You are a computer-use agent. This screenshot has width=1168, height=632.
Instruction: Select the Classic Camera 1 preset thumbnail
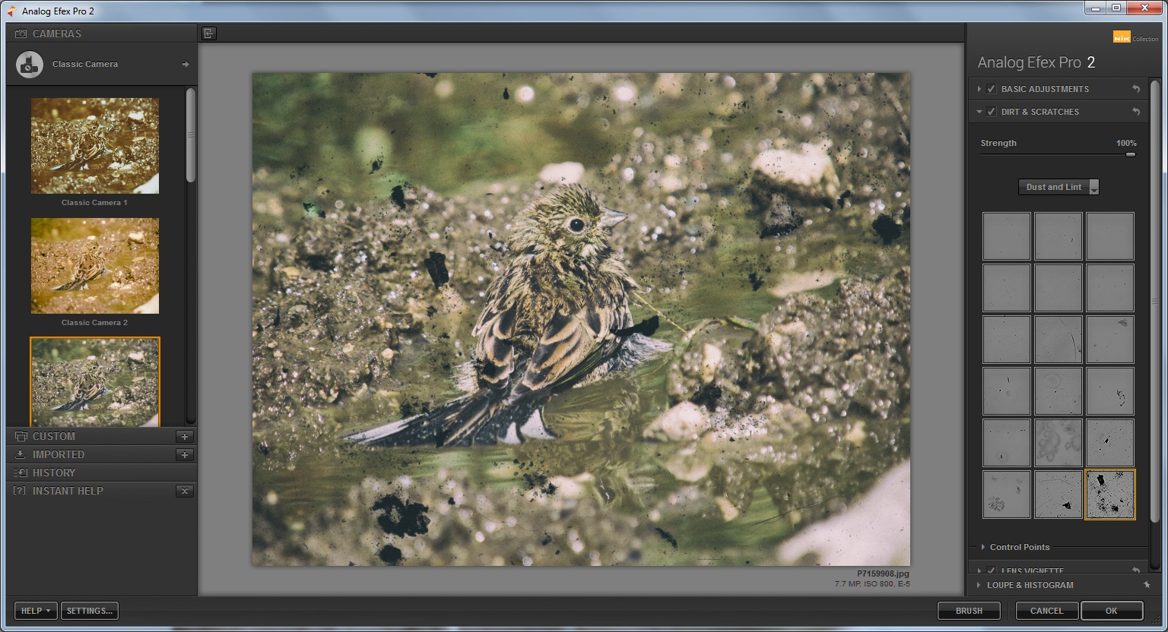tap(95, 145)
